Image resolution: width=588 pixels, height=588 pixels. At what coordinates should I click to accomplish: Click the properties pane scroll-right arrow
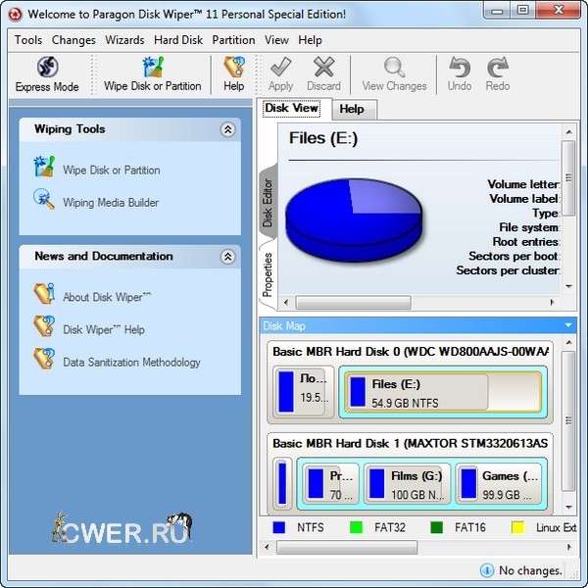[552, 302]
